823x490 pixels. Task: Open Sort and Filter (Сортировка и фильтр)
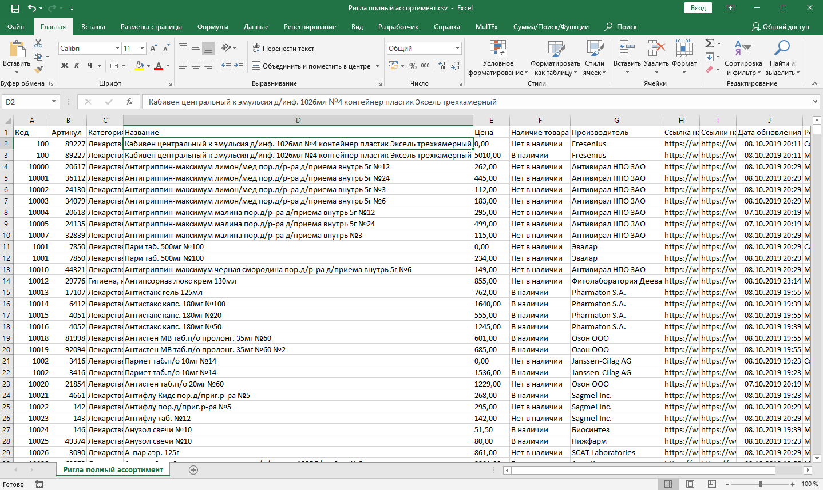coord(743,58)
